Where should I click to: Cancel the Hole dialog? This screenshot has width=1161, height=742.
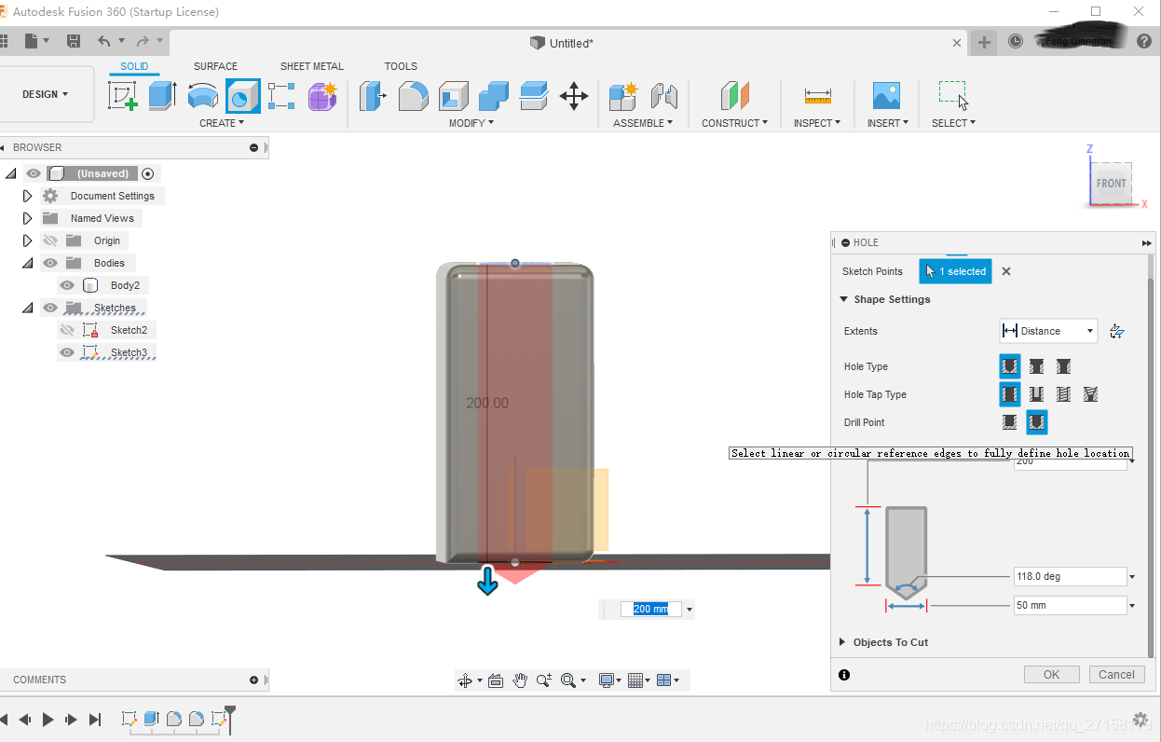click(x=1115, y=675)
